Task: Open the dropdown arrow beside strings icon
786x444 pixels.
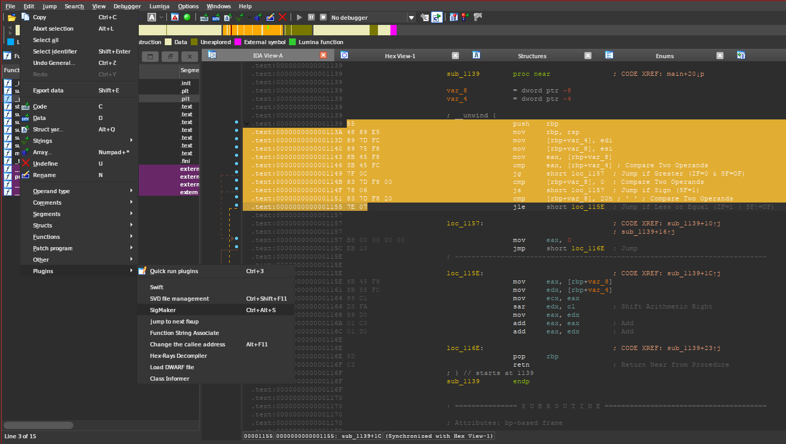Action: (250, 17)
